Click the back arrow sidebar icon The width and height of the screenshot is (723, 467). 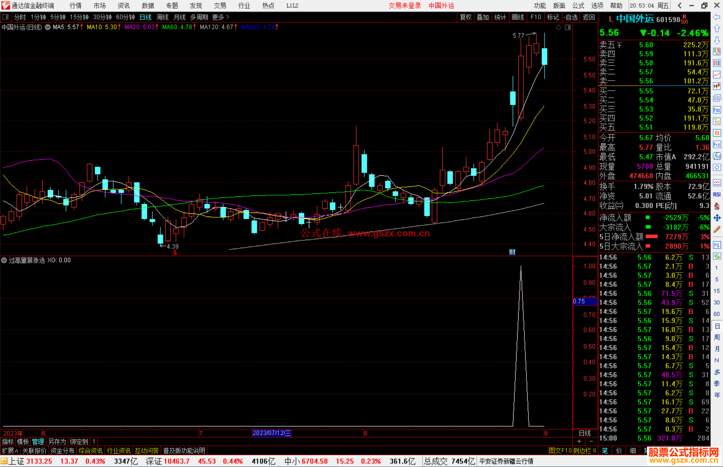coord(717,17)
